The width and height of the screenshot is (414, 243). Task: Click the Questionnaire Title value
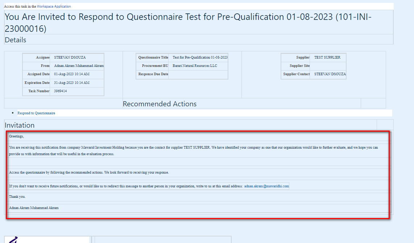pyautogui.click(x=200, y=57)
